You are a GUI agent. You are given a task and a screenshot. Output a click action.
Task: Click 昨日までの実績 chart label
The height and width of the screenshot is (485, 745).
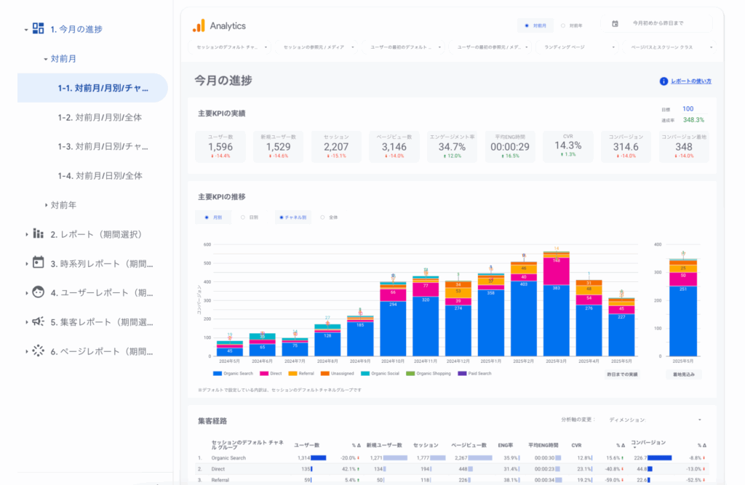pos(622,374)
